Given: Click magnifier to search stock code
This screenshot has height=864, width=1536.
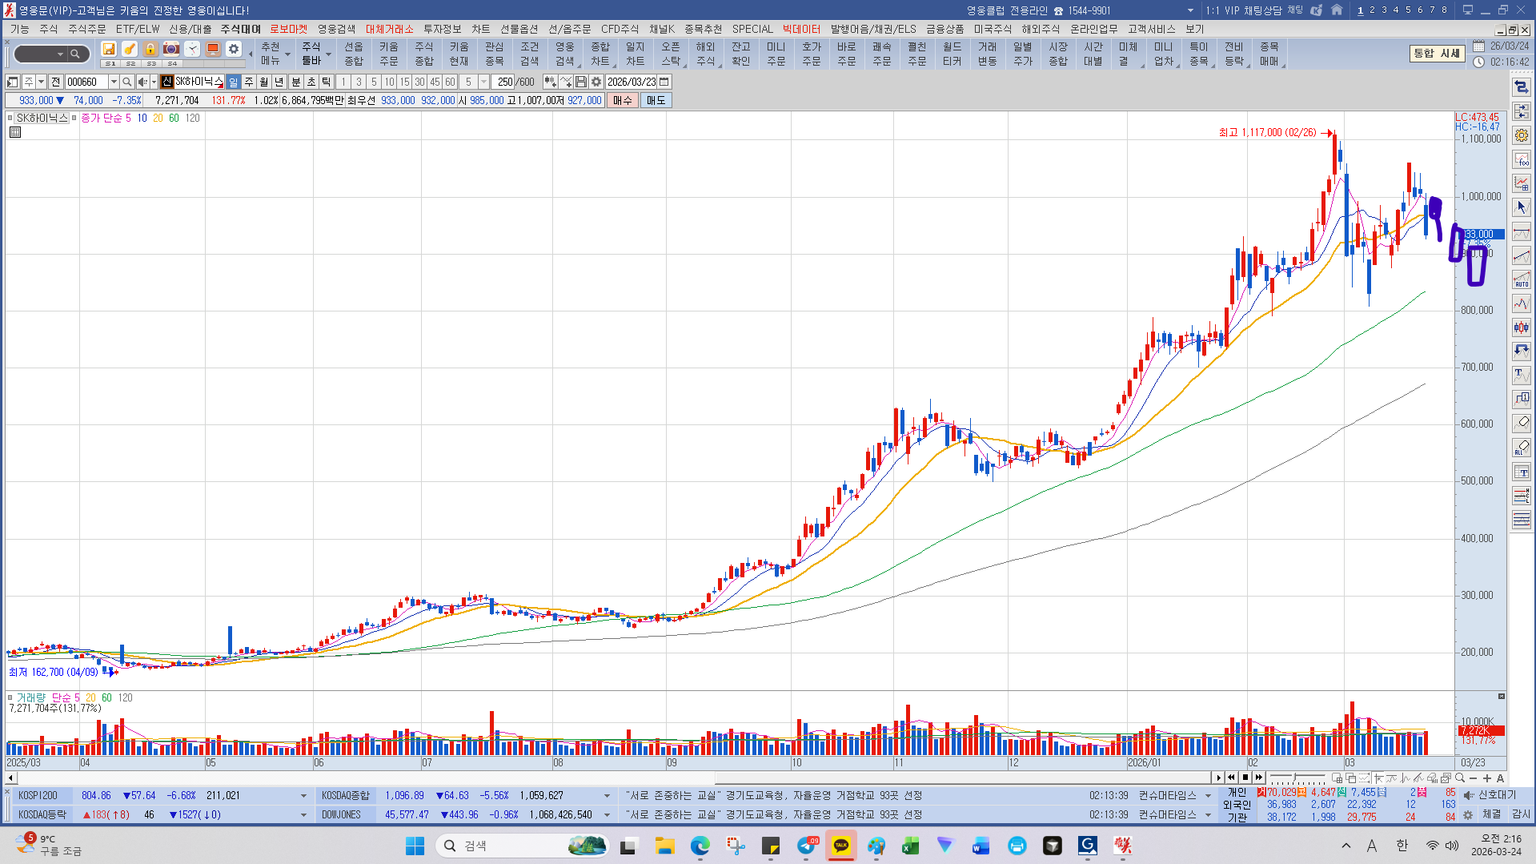Looking at the screenshot, I should [127, 82].
